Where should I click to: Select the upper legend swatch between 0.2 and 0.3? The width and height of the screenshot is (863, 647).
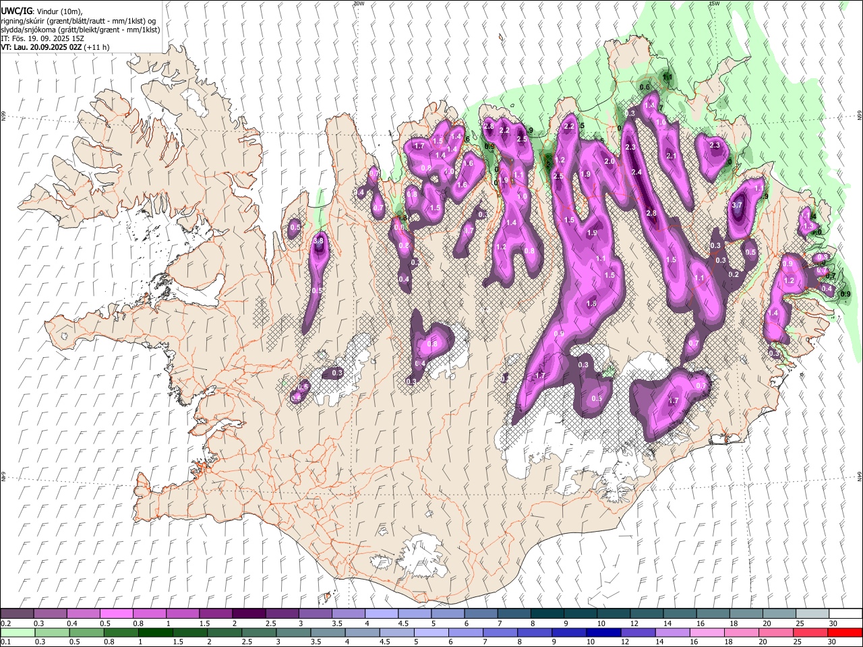(x=17, y=613)
